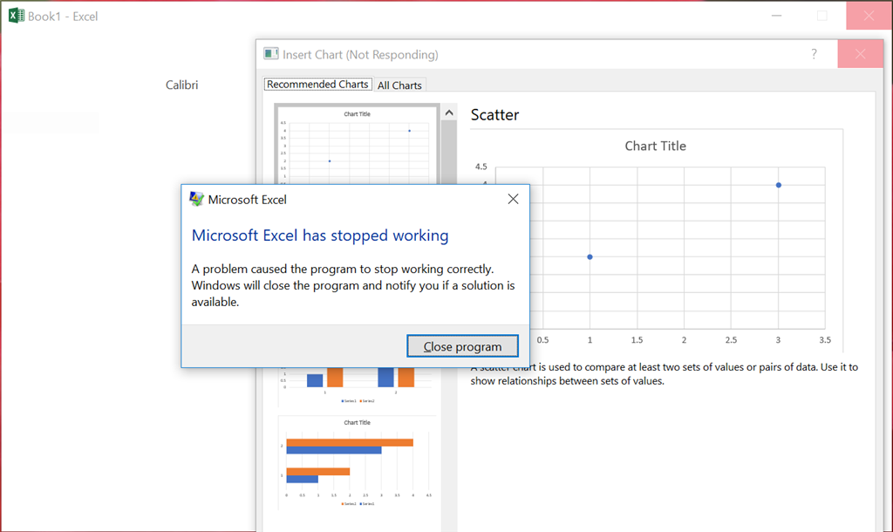Select the Recommended Charts tab
893x532 pixels.
click(317, 85)
